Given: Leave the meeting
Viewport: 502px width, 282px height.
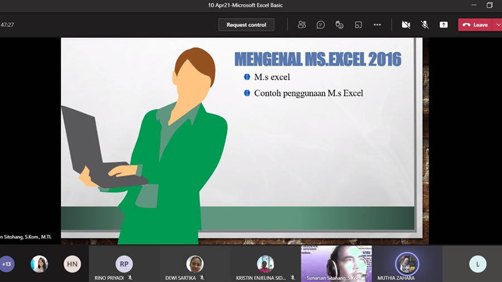Looking at the screenshot, I should [x=475, y=25].
